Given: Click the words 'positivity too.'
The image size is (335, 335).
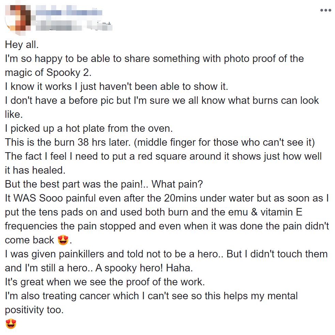Looking at the screenshot, I should pos(34,310).
